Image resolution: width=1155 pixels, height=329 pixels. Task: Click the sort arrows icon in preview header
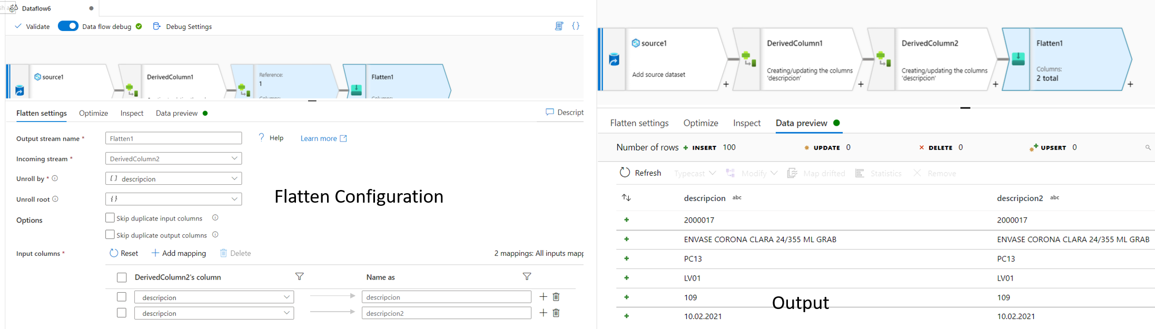tap(626, 198)
